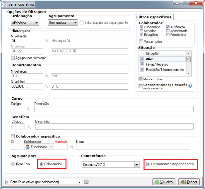Toggle the Demonstrar dependentes checkbox
The image size is (205, 189).
click(x=148, y=164)
